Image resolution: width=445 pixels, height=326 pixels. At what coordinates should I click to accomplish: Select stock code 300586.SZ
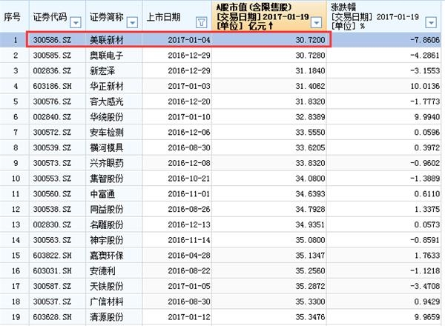tap(52, 40)
